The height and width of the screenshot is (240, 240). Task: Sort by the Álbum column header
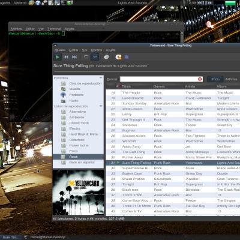[228, 86]
